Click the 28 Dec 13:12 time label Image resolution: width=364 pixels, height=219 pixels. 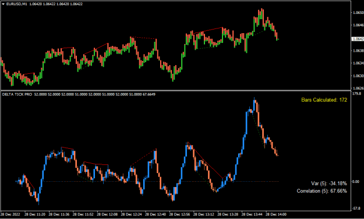click(204, 214)
